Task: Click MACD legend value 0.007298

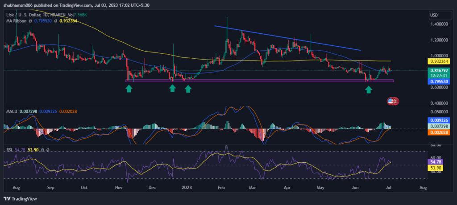Action: point(28,111)
